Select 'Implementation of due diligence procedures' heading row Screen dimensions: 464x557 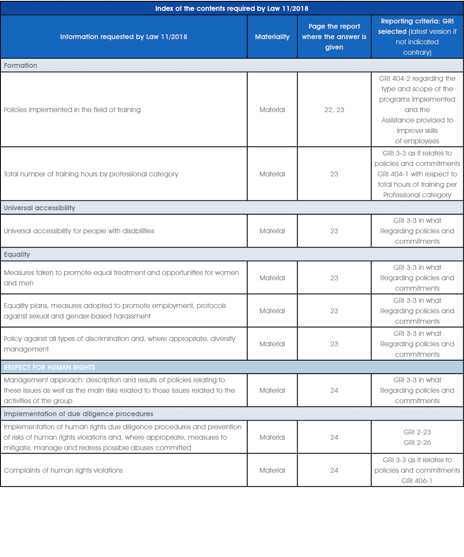pos(79,414)
